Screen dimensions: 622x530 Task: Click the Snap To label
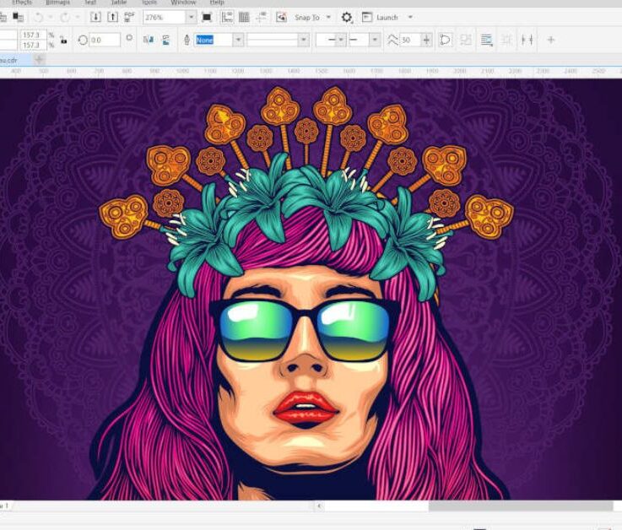coord(307,18)
